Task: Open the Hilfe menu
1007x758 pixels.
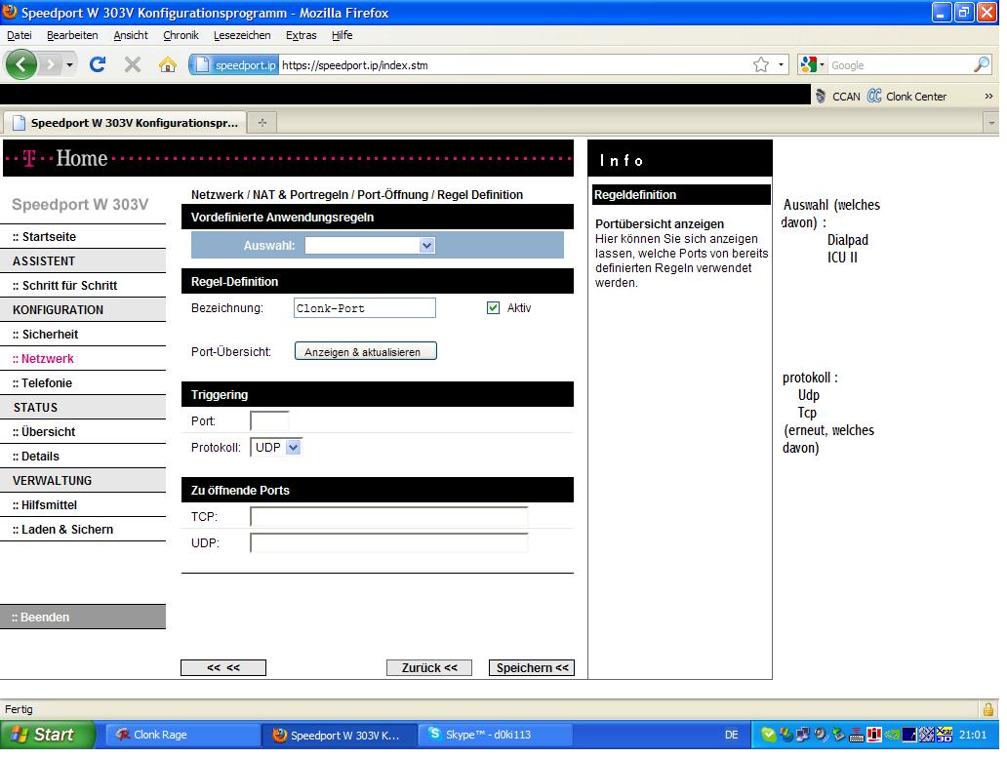Action: pos(342,35)
